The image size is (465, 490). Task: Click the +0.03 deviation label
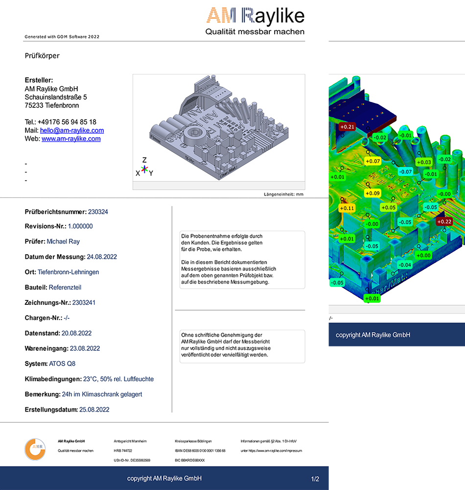(x=424, y=162)
